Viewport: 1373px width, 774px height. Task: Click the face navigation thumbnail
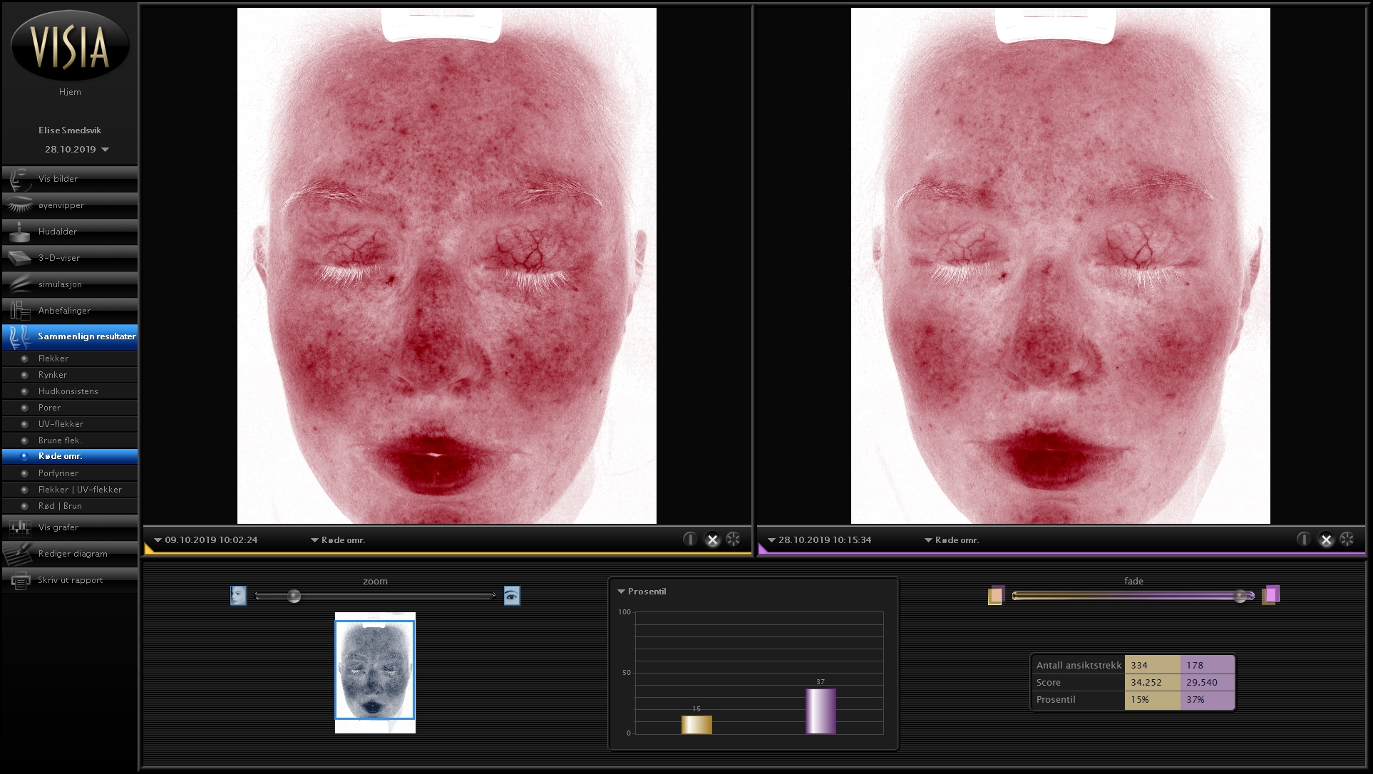[x=375, y=673]
